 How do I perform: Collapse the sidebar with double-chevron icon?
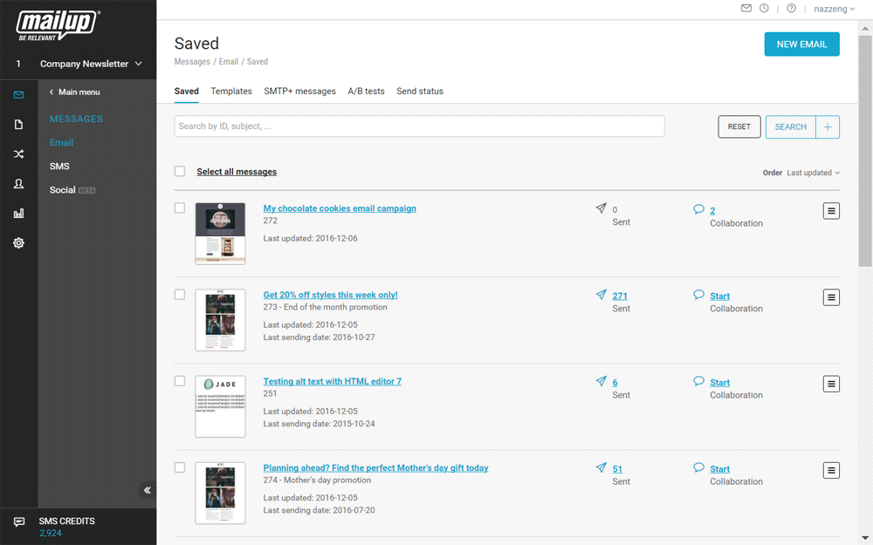tap(148, 490)
